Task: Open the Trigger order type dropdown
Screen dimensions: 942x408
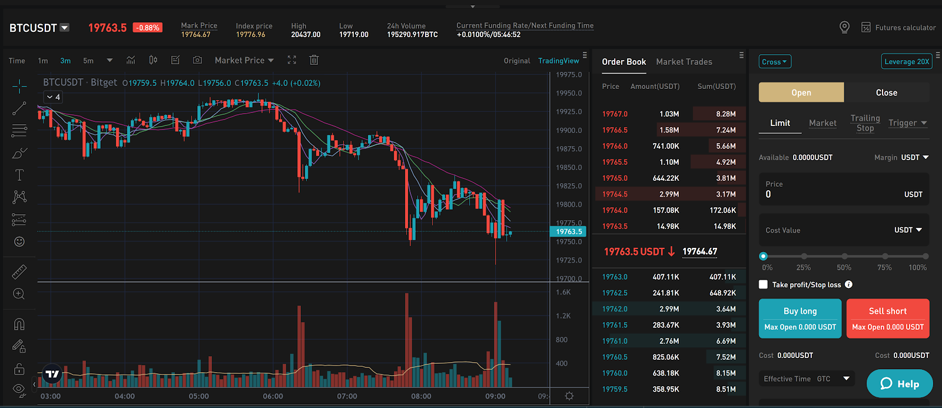Action: [908, 122]
